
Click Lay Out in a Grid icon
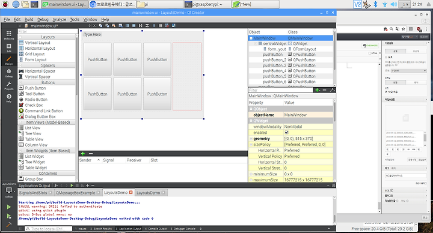[160, 25]
